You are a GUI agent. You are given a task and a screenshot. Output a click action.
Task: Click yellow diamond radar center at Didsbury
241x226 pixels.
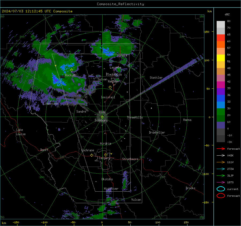[102, 117]
